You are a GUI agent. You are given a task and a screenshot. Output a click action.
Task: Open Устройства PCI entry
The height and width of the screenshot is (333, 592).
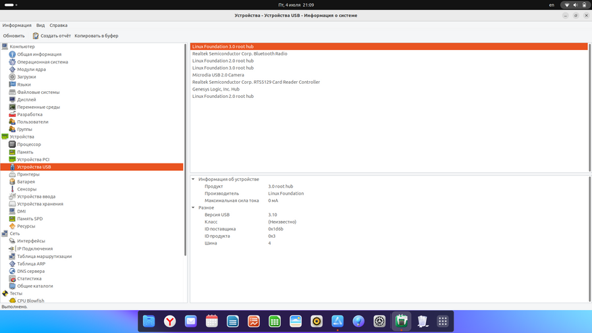pos(33,159)
